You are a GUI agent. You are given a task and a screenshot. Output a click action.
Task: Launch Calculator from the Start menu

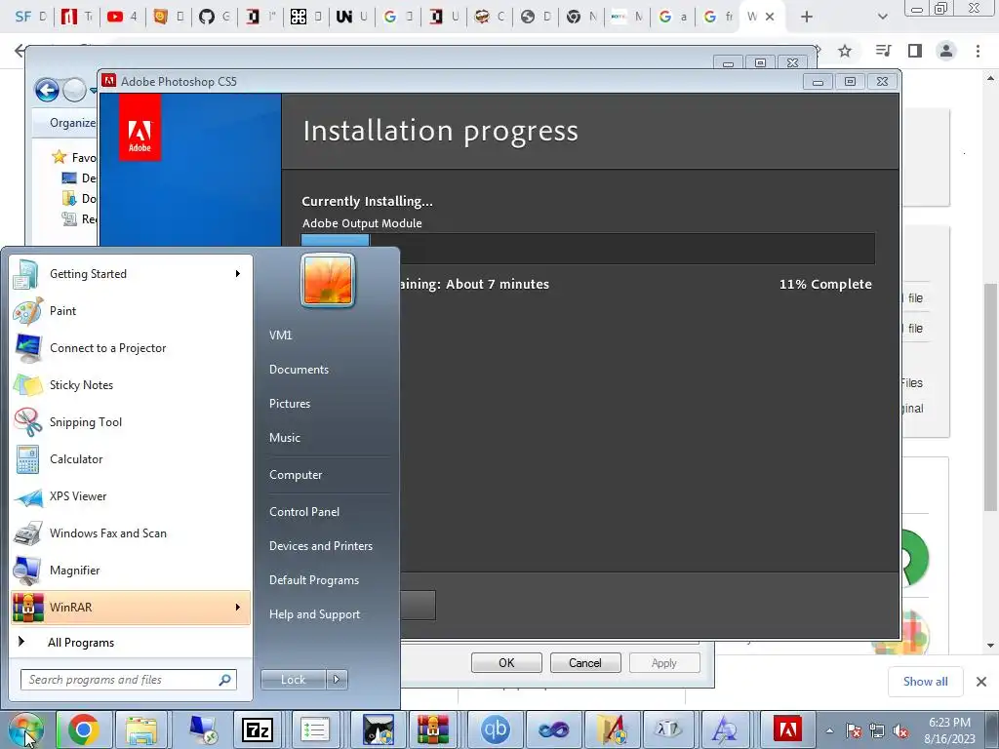tap(131, 459)
